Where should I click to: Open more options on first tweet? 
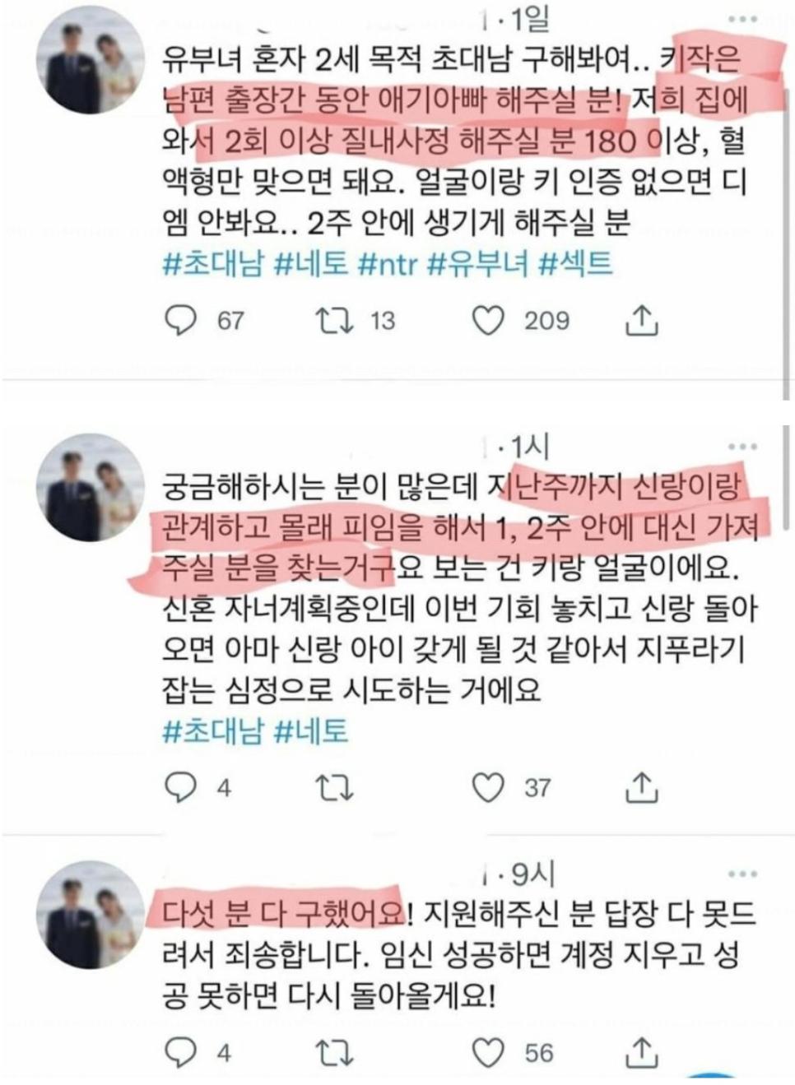(743, 19)
